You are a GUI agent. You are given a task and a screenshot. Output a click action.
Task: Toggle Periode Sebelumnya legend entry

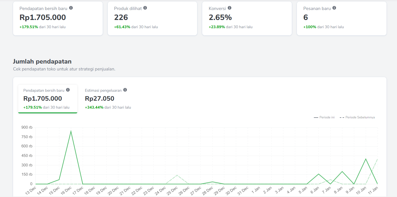pyautogui.click(x=357, y=117)
